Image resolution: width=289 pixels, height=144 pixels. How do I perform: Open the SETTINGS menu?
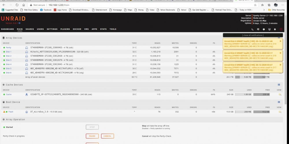tap(52, 29)
